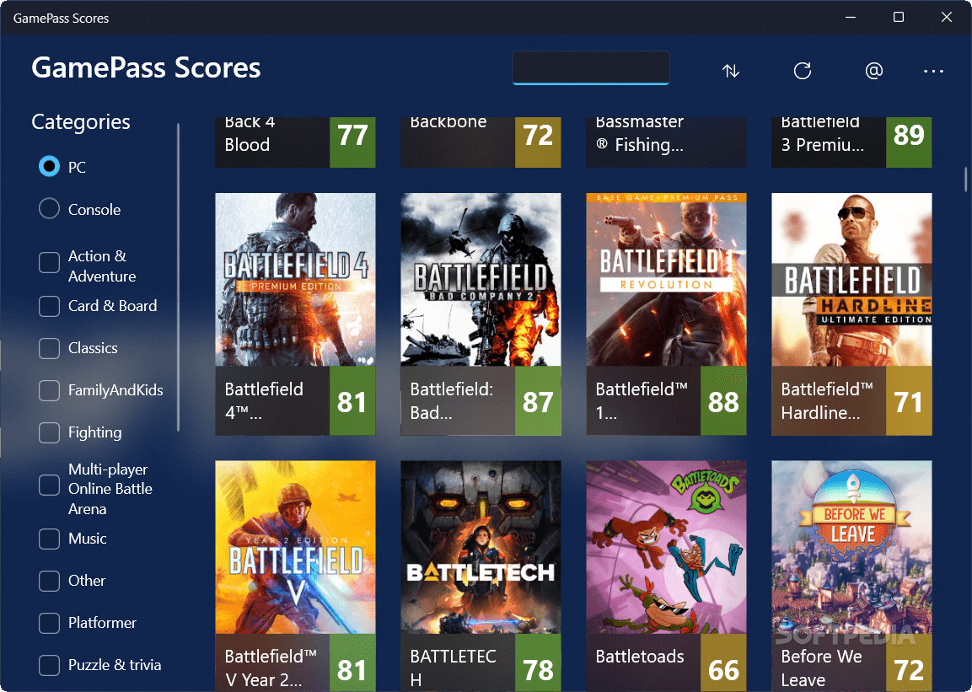Viewport: 972px width, 692px height.
Task: Open Battlefield Bad Company 2 cover art
Action: (481, 279)
